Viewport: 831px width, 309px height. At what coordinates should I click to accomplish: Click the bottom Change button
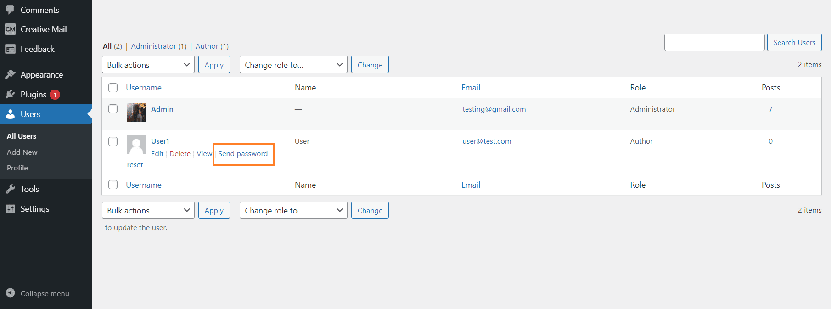[370, 210]
